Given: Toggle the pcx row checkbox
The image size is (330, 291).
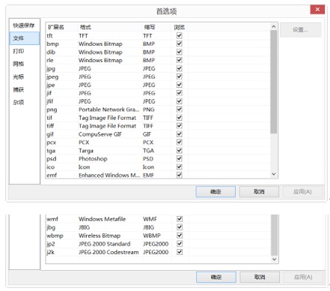Looking at the screenshot, I should tap(179, 142).
